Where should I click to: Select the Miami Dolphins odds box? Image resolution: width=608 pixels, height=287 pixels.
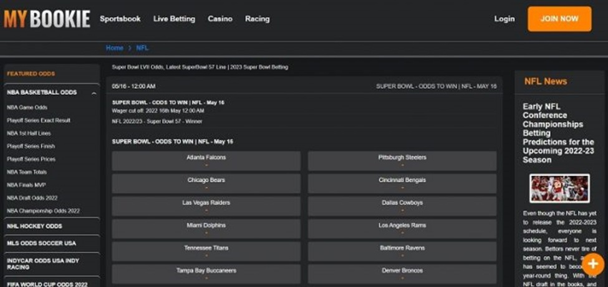tap(206, 228)
